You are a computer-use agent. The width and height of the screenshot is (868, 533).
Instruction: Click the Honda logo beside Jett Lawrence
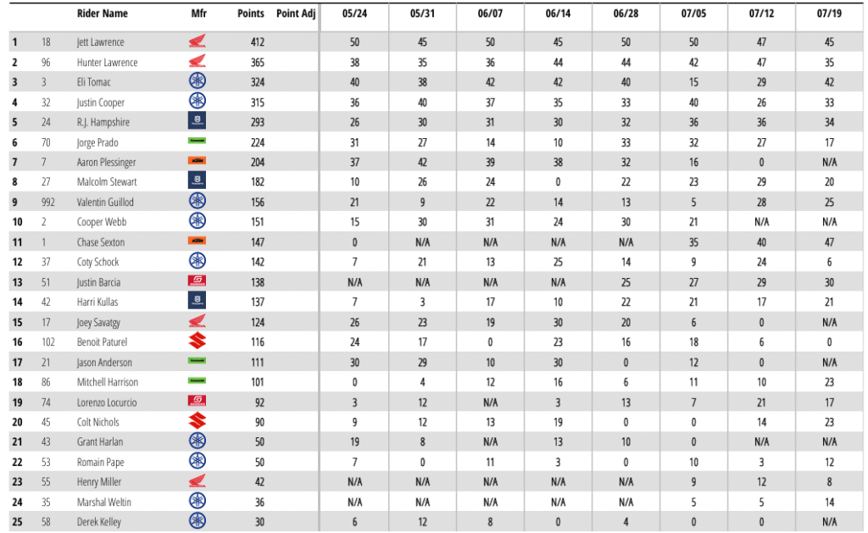point(197,41)
